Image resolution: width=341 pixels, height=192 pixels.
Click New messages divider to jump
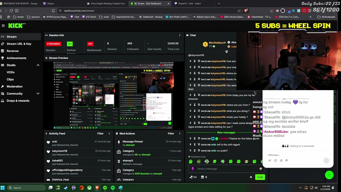226,133
